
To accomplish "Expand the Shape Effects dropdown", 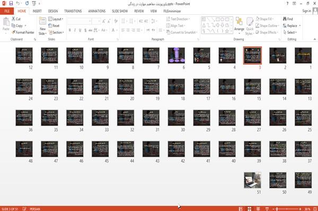I will (267, 32).
